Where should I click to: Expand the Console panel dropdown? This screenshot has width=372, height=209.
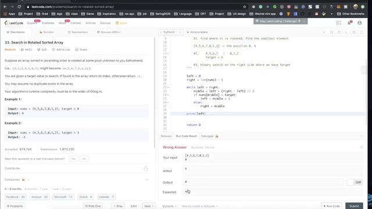169,206
